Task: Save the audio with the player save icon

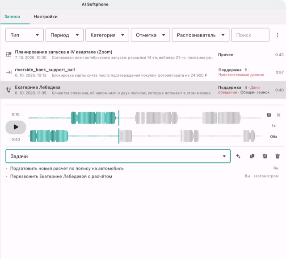Action: point(269,115)
